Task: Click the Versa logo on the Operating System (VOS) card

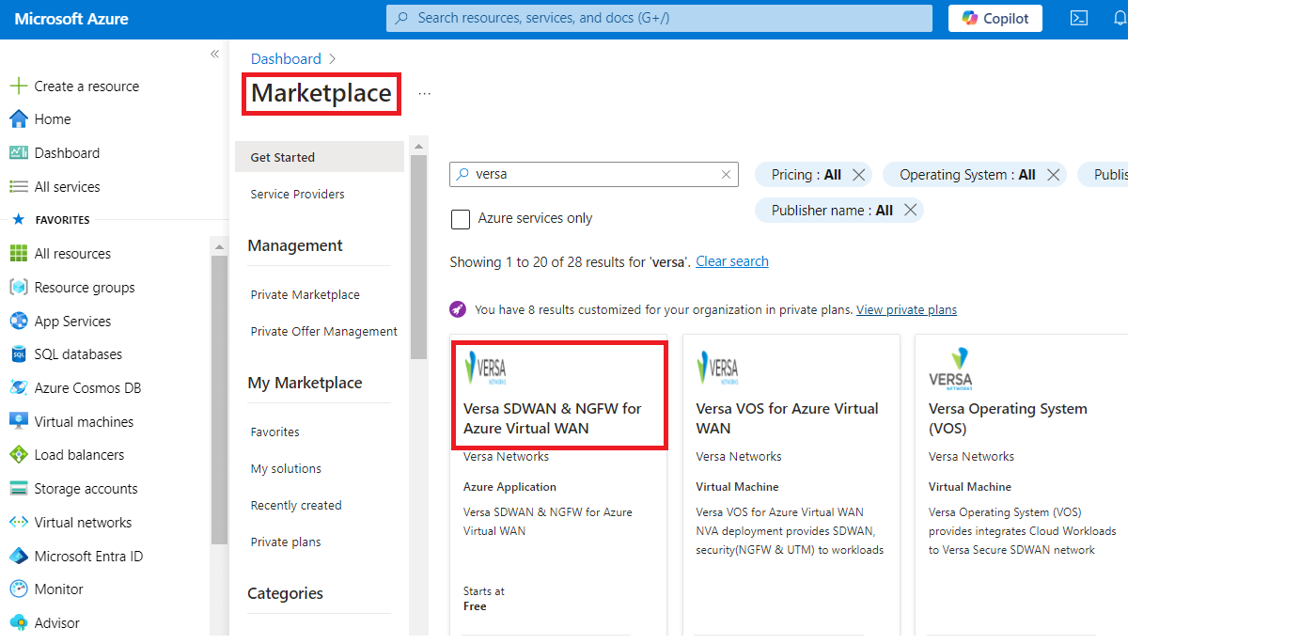Action: click(x=951, y=369)
